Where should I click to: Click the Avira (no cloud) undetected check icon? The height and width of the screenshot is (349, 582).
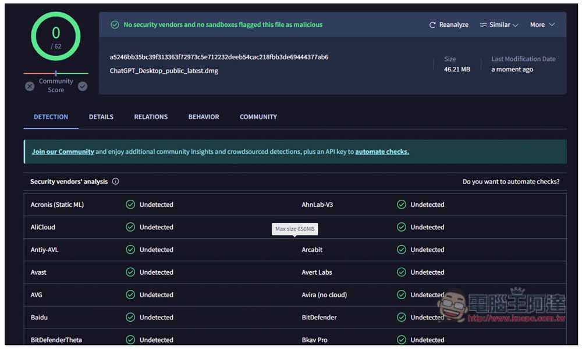click(x=401, y=295)
